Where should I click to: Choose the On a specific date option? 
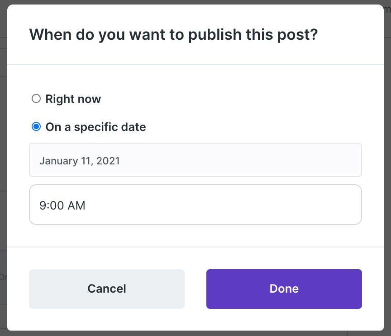click(36, 127)
